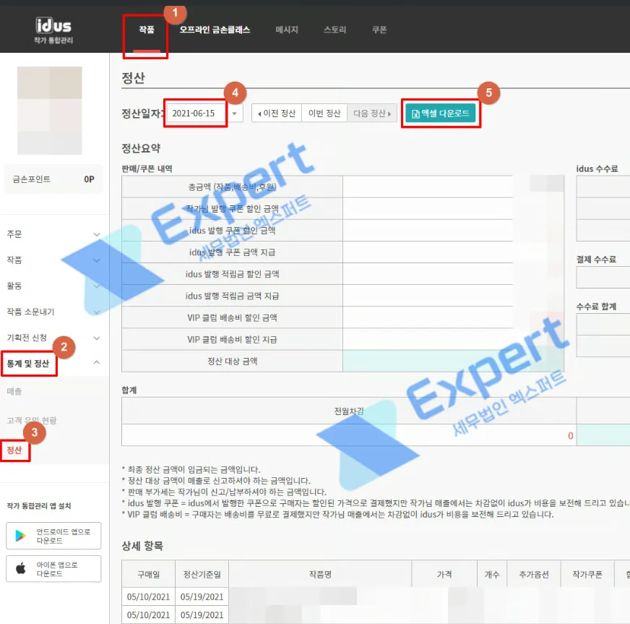Click the 정산 대상 금액 row label
Image resolution: width=630 pixels, height=624 pixels.
pos(232,361)
